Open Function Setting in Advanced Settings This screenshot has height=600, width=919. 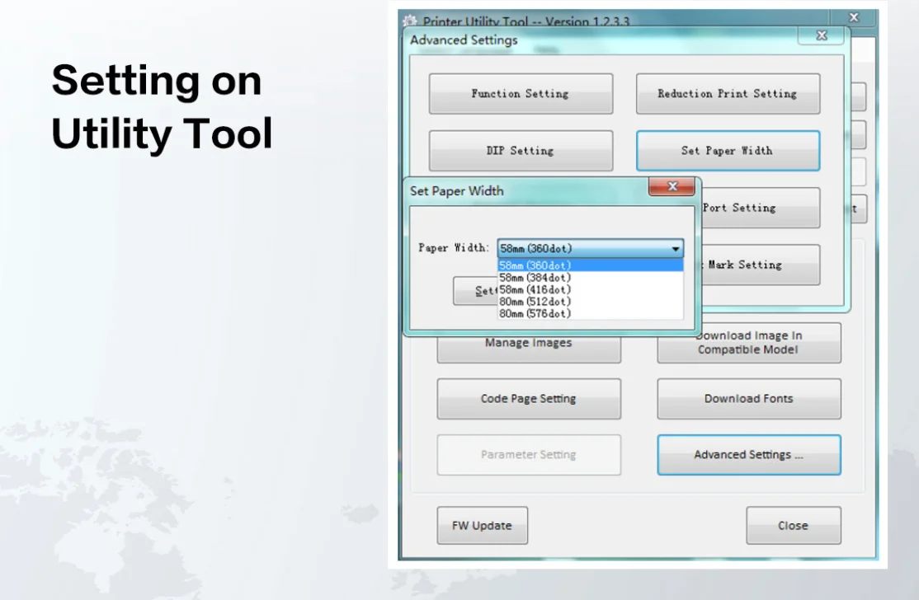tap(521, 94)
